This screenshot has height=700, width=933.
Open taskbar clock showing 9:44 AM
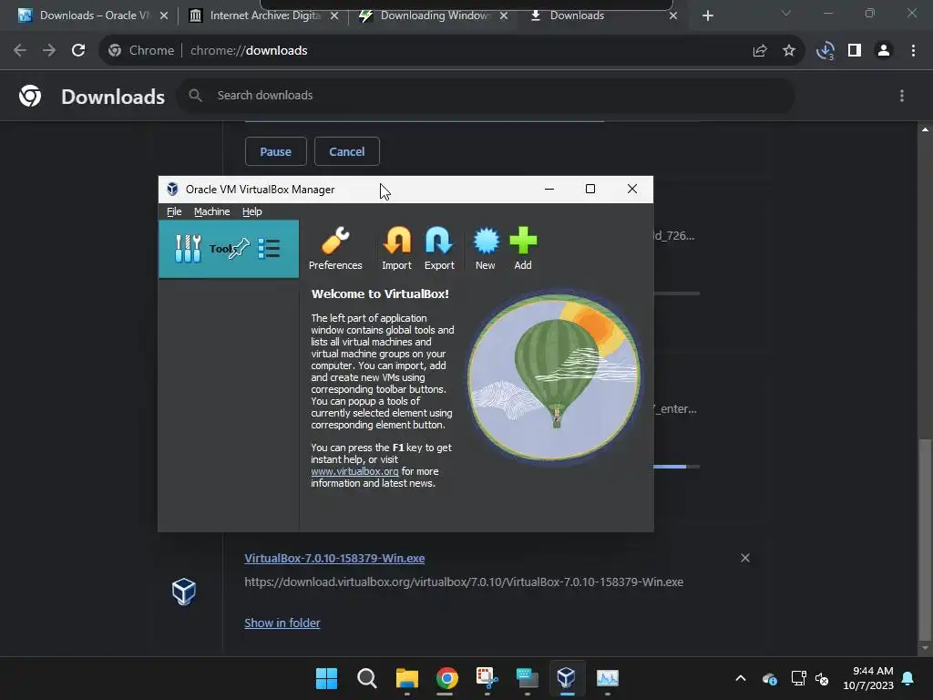click(868, 678)
